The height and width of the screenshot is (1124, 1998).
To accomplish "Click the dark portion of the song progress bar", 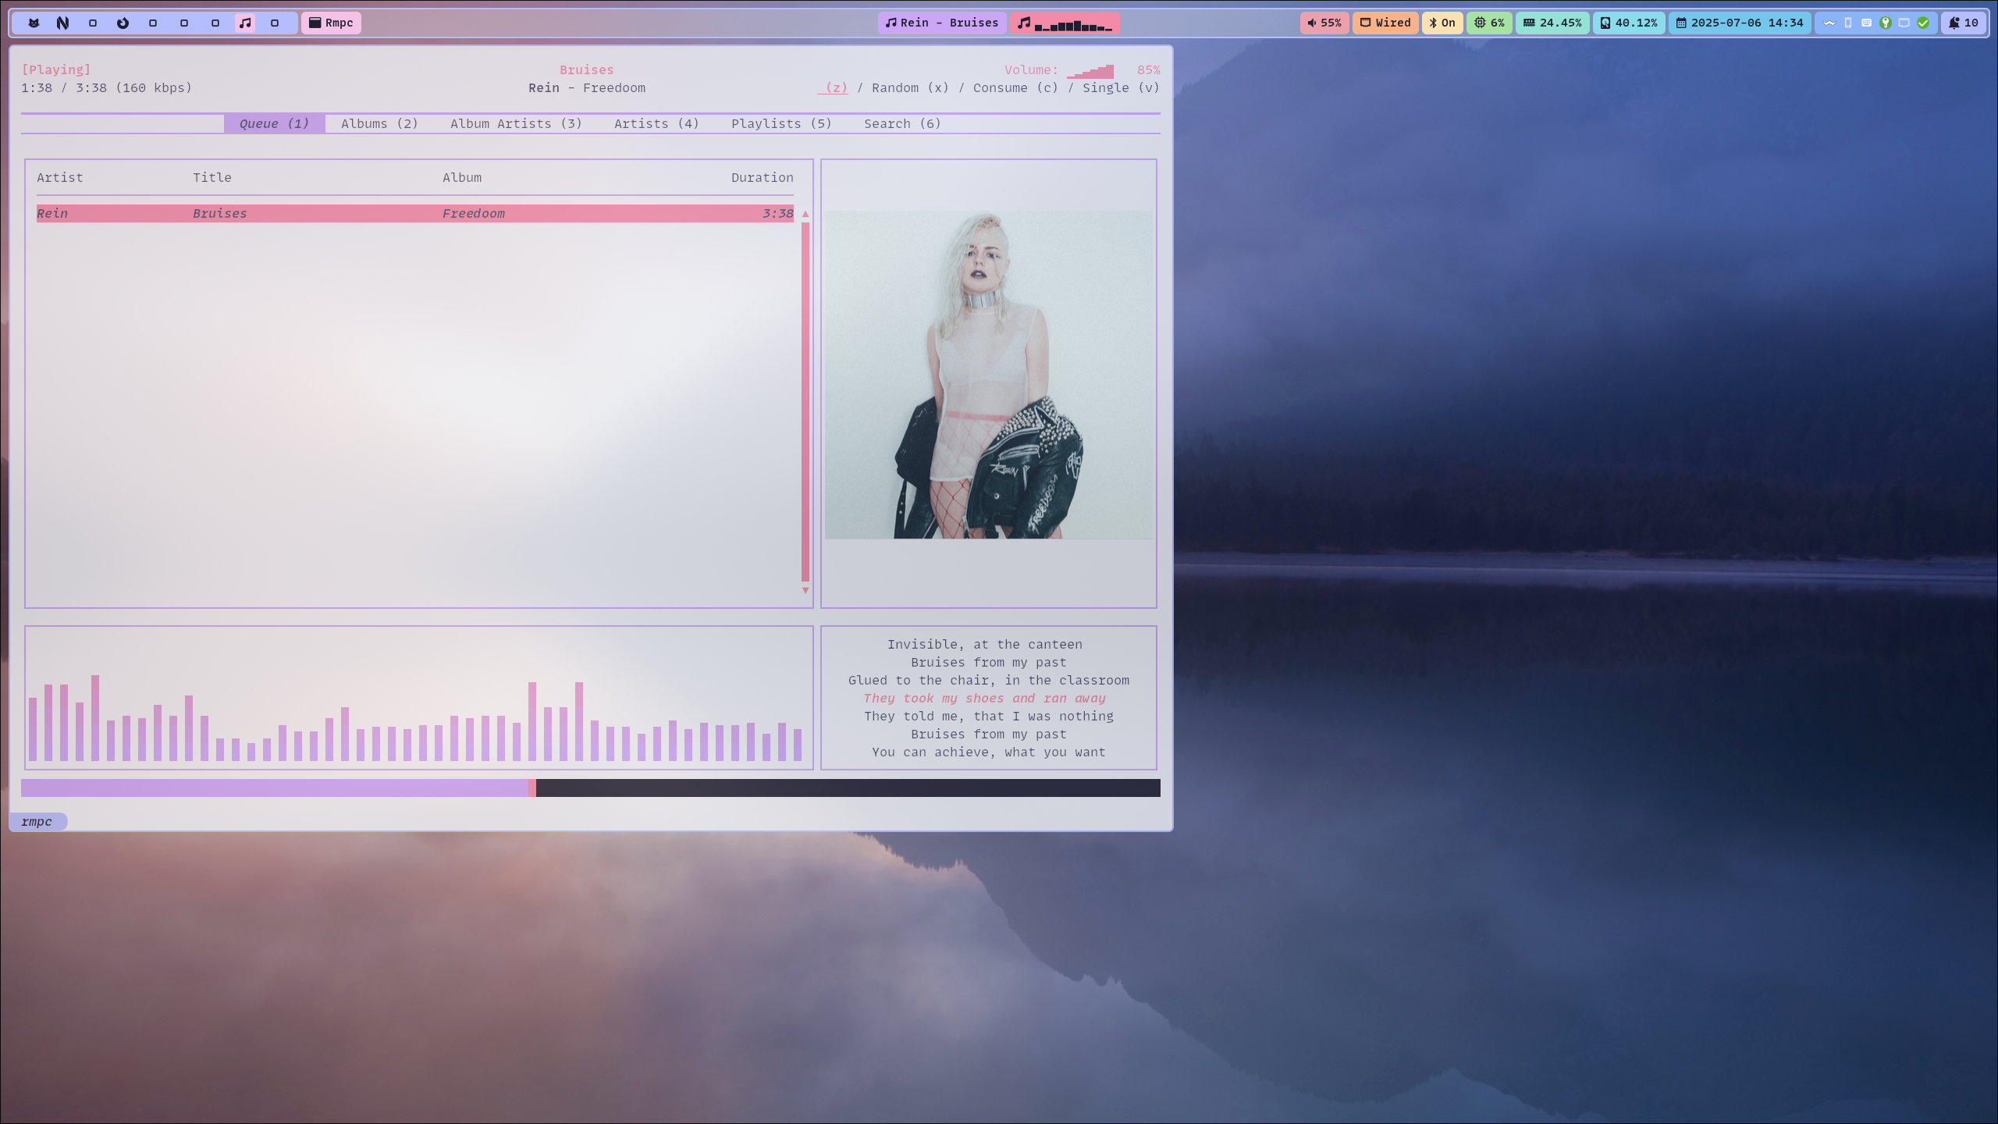I will [848, 788].
